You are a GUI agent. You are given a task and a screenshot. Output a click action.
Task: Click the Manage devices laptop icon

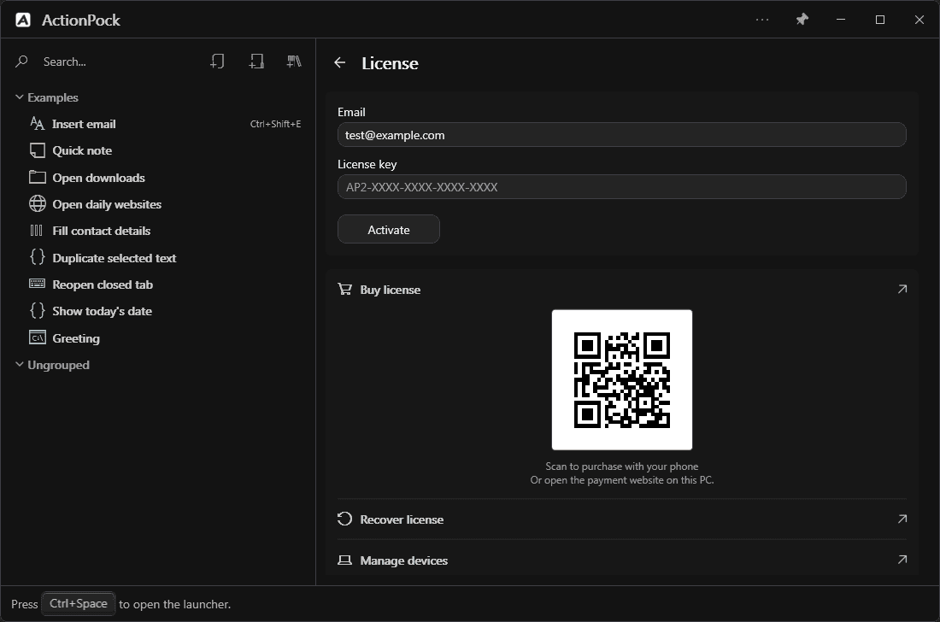coord(344,560)
